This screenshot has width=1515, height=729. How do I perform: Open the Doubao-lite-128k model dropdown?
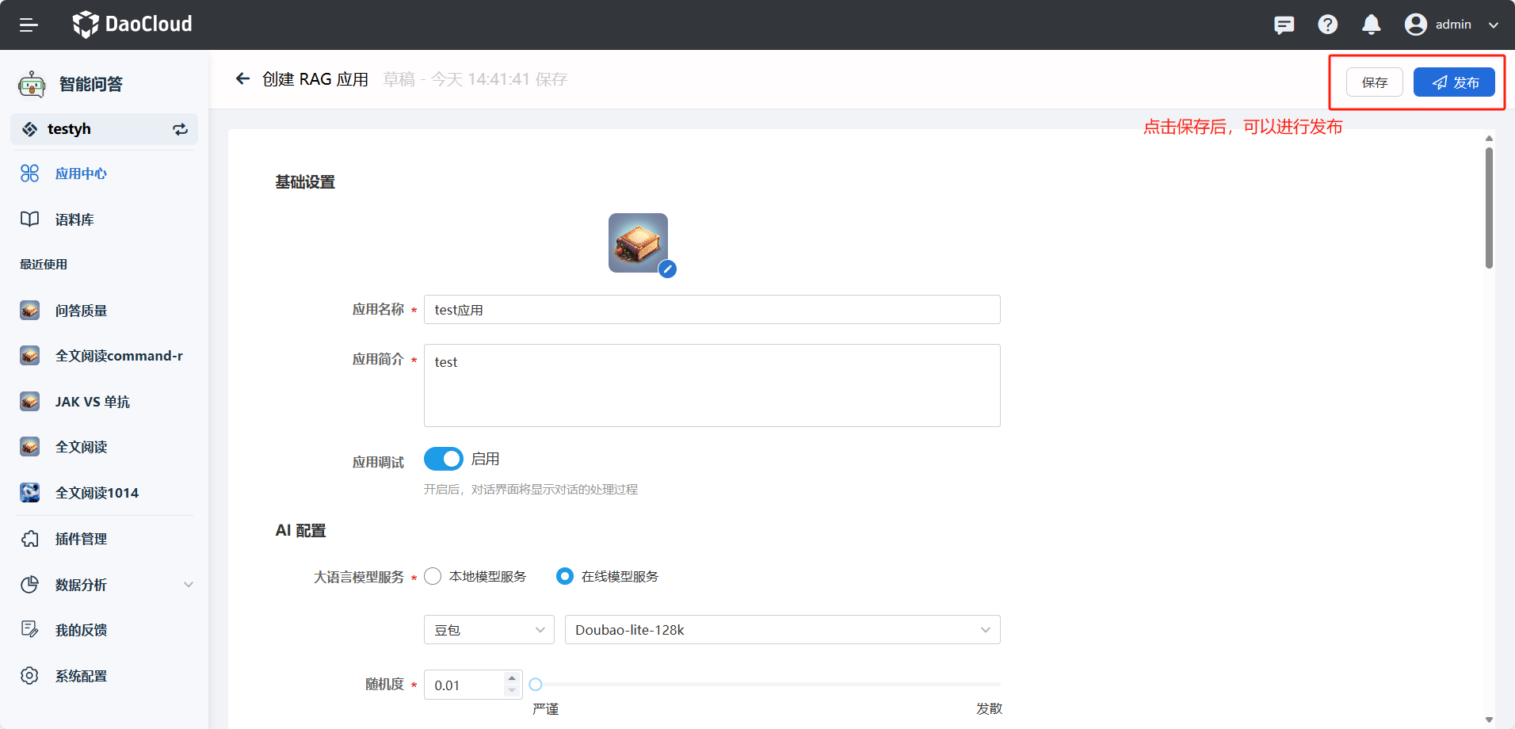point(781,630)
